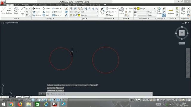This screenshot has height=107, width=191.
Task: Click the Copy tool in Modify panel
Action: [36, 12]
